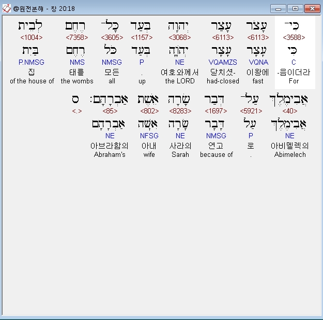
Task: Open Strong's number <40>
Action: [x=290, y=111]
